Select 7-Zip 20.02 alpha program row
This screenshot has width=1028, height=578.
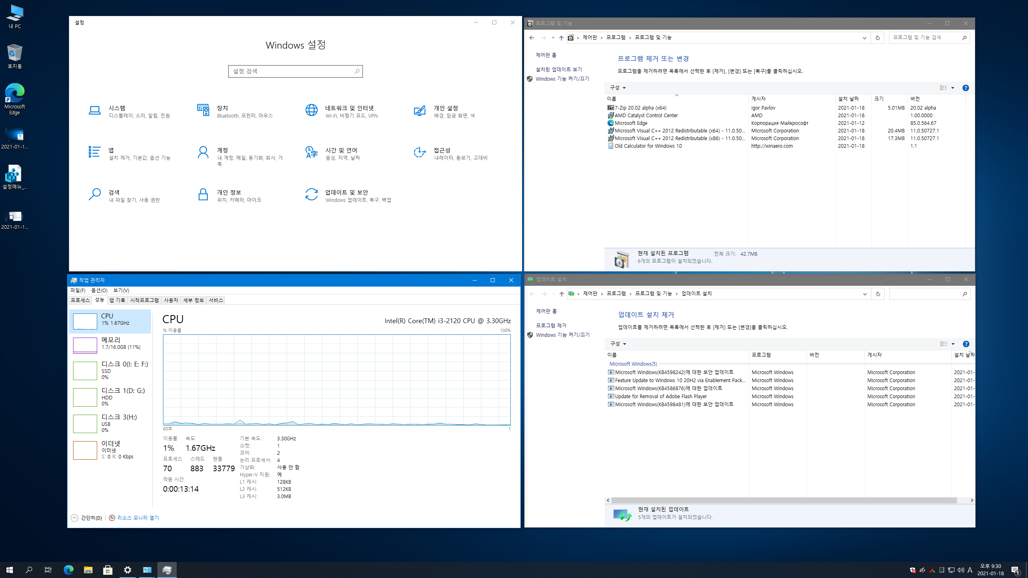(640, 108)
